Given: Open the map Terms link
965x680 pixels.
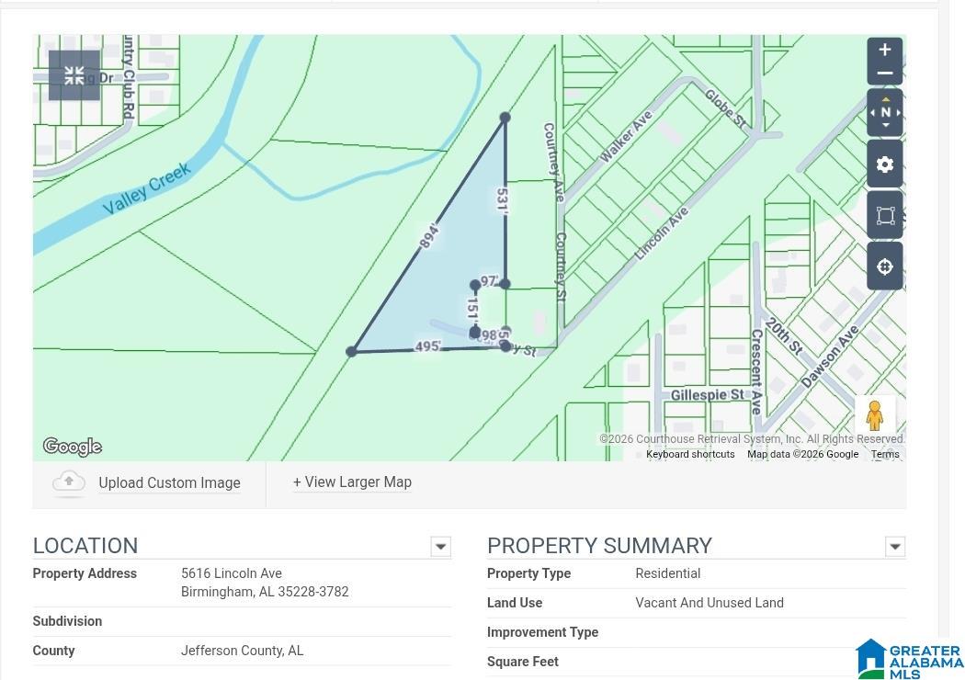Looking at the screenshot, I should click(884, 454).
